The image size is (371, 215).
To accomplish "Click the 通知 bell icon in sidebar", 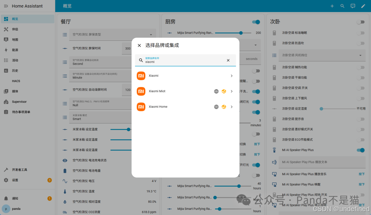I will tap(6, 199).
